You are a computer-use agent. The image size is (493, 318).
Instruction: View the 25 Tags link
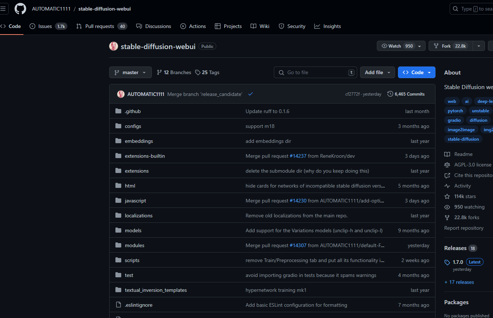(x=207, y=72)
